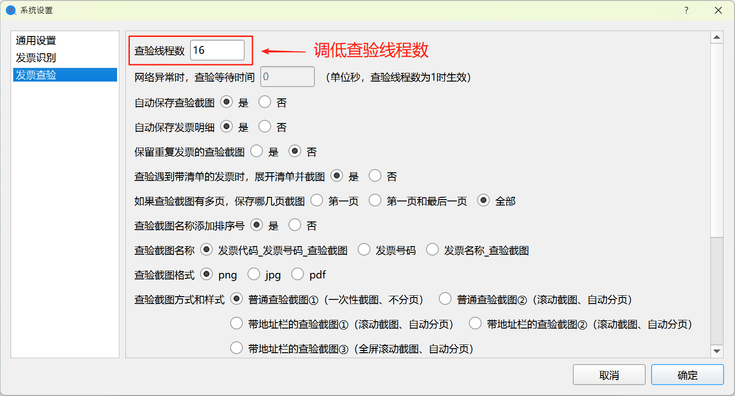Select 发票号码 as screenshot name
This screenshot has height=396, width=735.
[x=364, y=250]
